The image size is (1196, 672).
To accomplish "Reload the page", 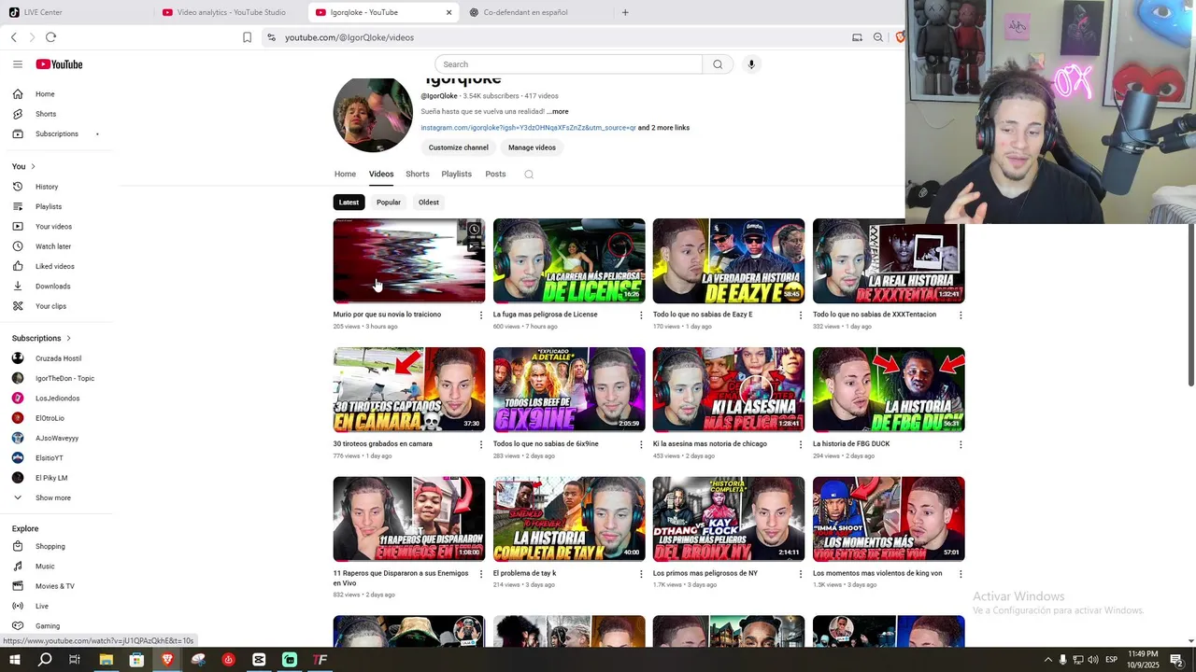I will pos(50,37).
